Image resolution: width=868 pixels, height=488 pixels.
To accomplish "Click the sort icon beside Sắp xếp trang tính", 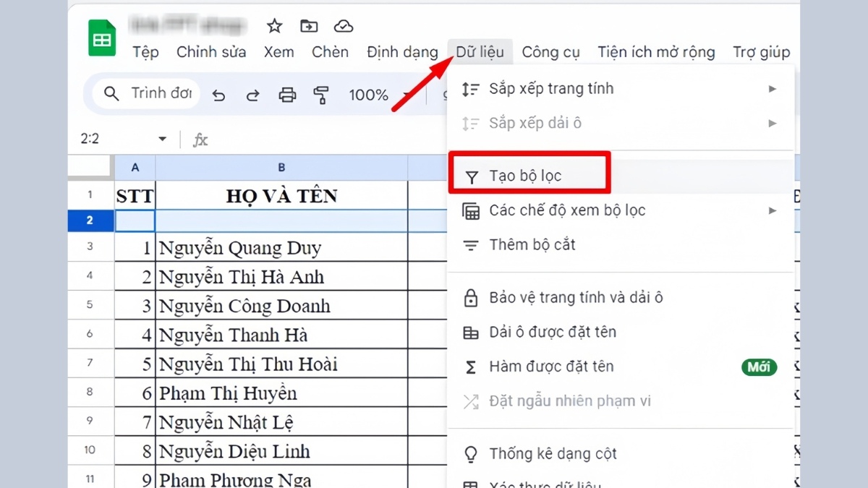I will (x=471, y=90).
